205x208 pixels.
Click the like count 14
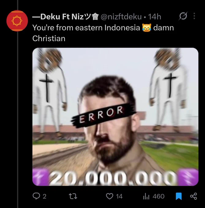[x=119, y=196]
